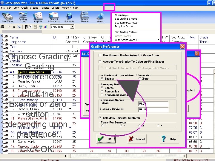Click the Ch 1 Rev column header
The width and height of the screenshot is (215, 161).
(x=72, y=37)
